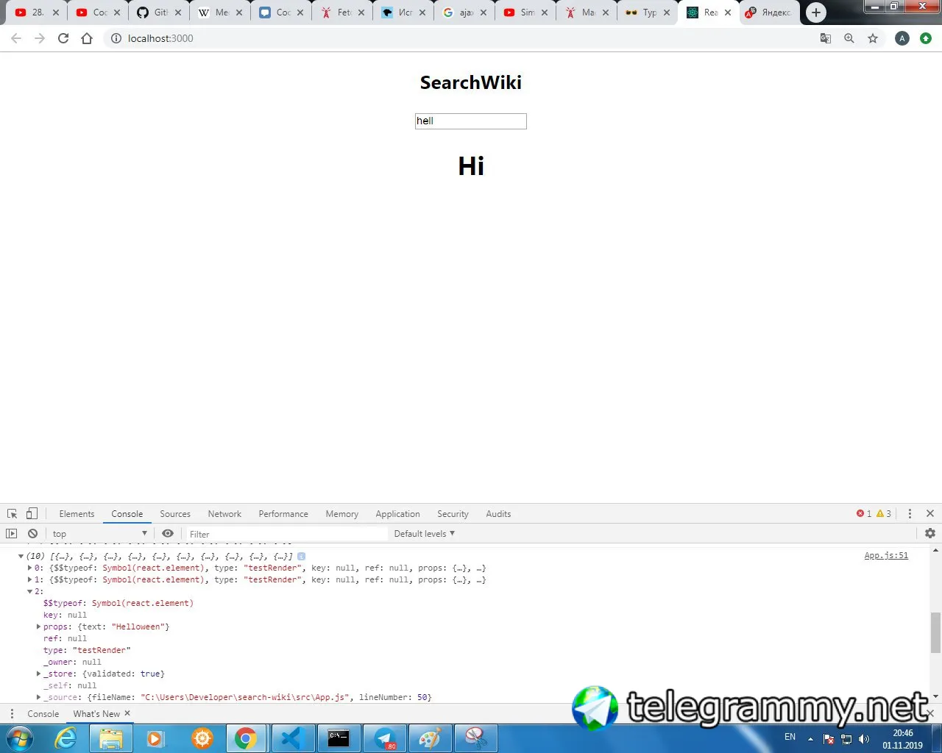Open the Windows Start menu
Image resolution: width=942 pixels, height=753 pixels.
[20, 738]
